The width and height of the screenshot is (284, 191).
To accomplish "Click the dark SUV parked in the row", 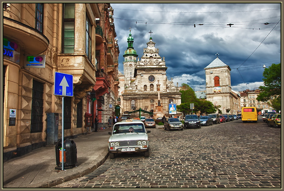I will [192, 121].
